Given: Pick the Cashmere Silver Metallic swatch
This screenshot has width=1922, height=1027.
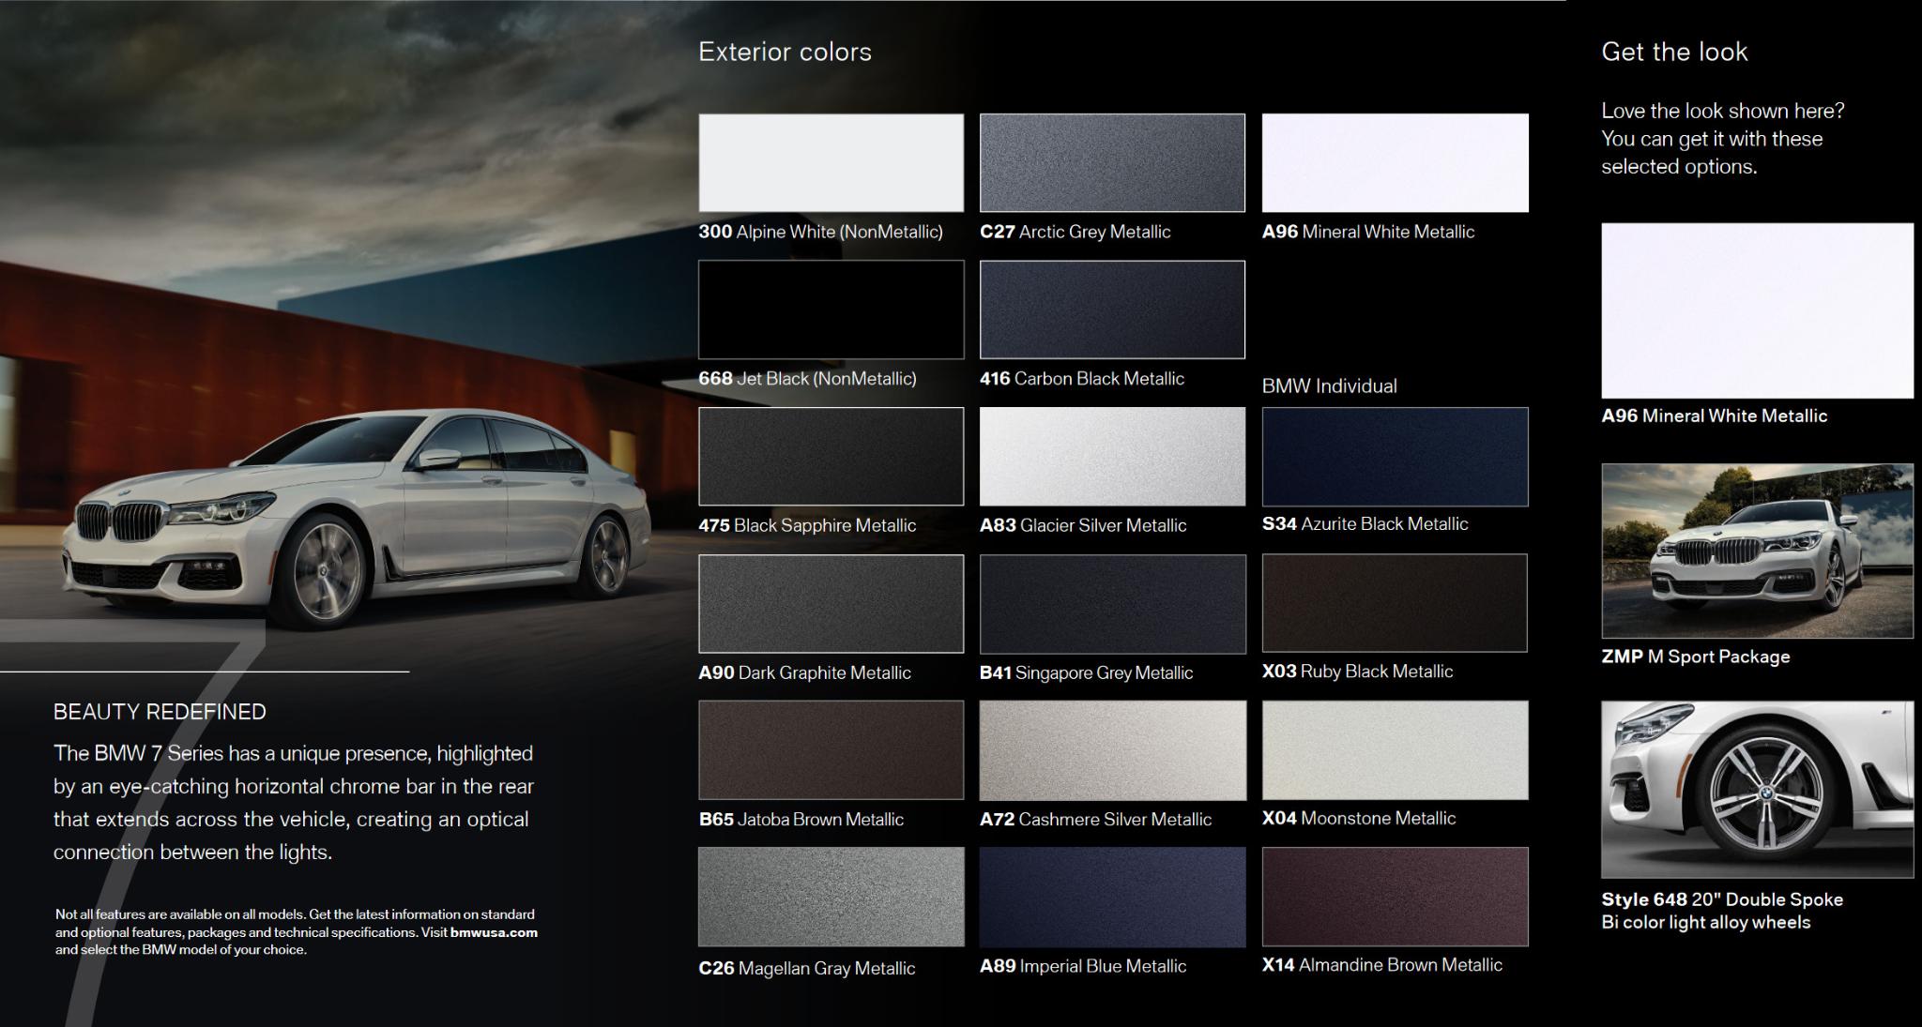Looking at the screenshot, I should pos(1112,750).
